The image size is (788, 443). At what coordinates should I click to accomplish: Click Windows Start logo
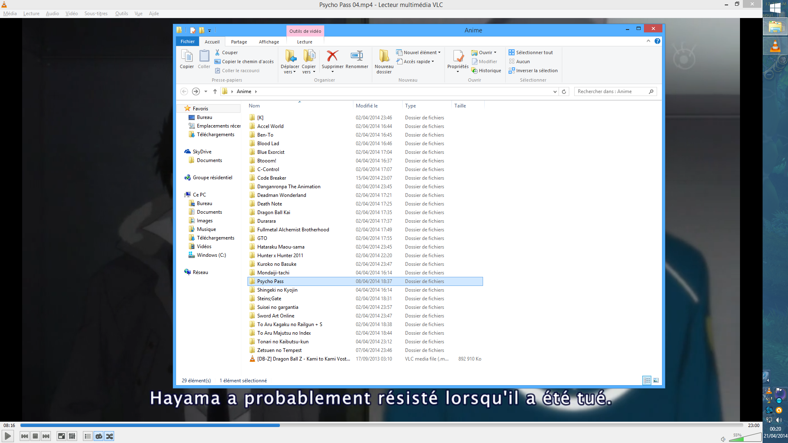point(775,8)
